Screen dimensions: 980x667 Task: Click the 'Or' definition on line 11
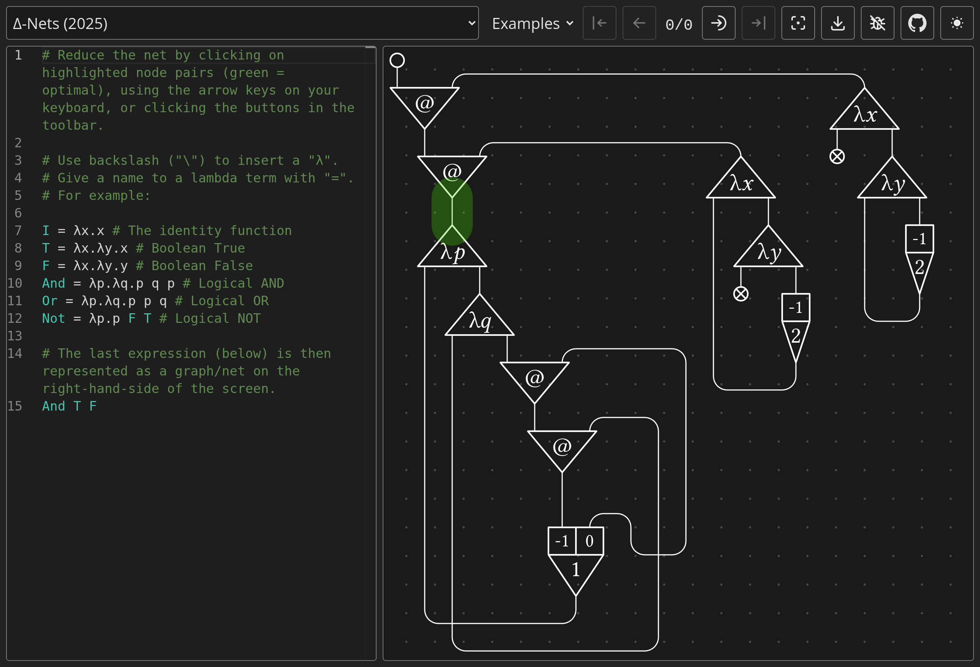click(x=50, y=301)
